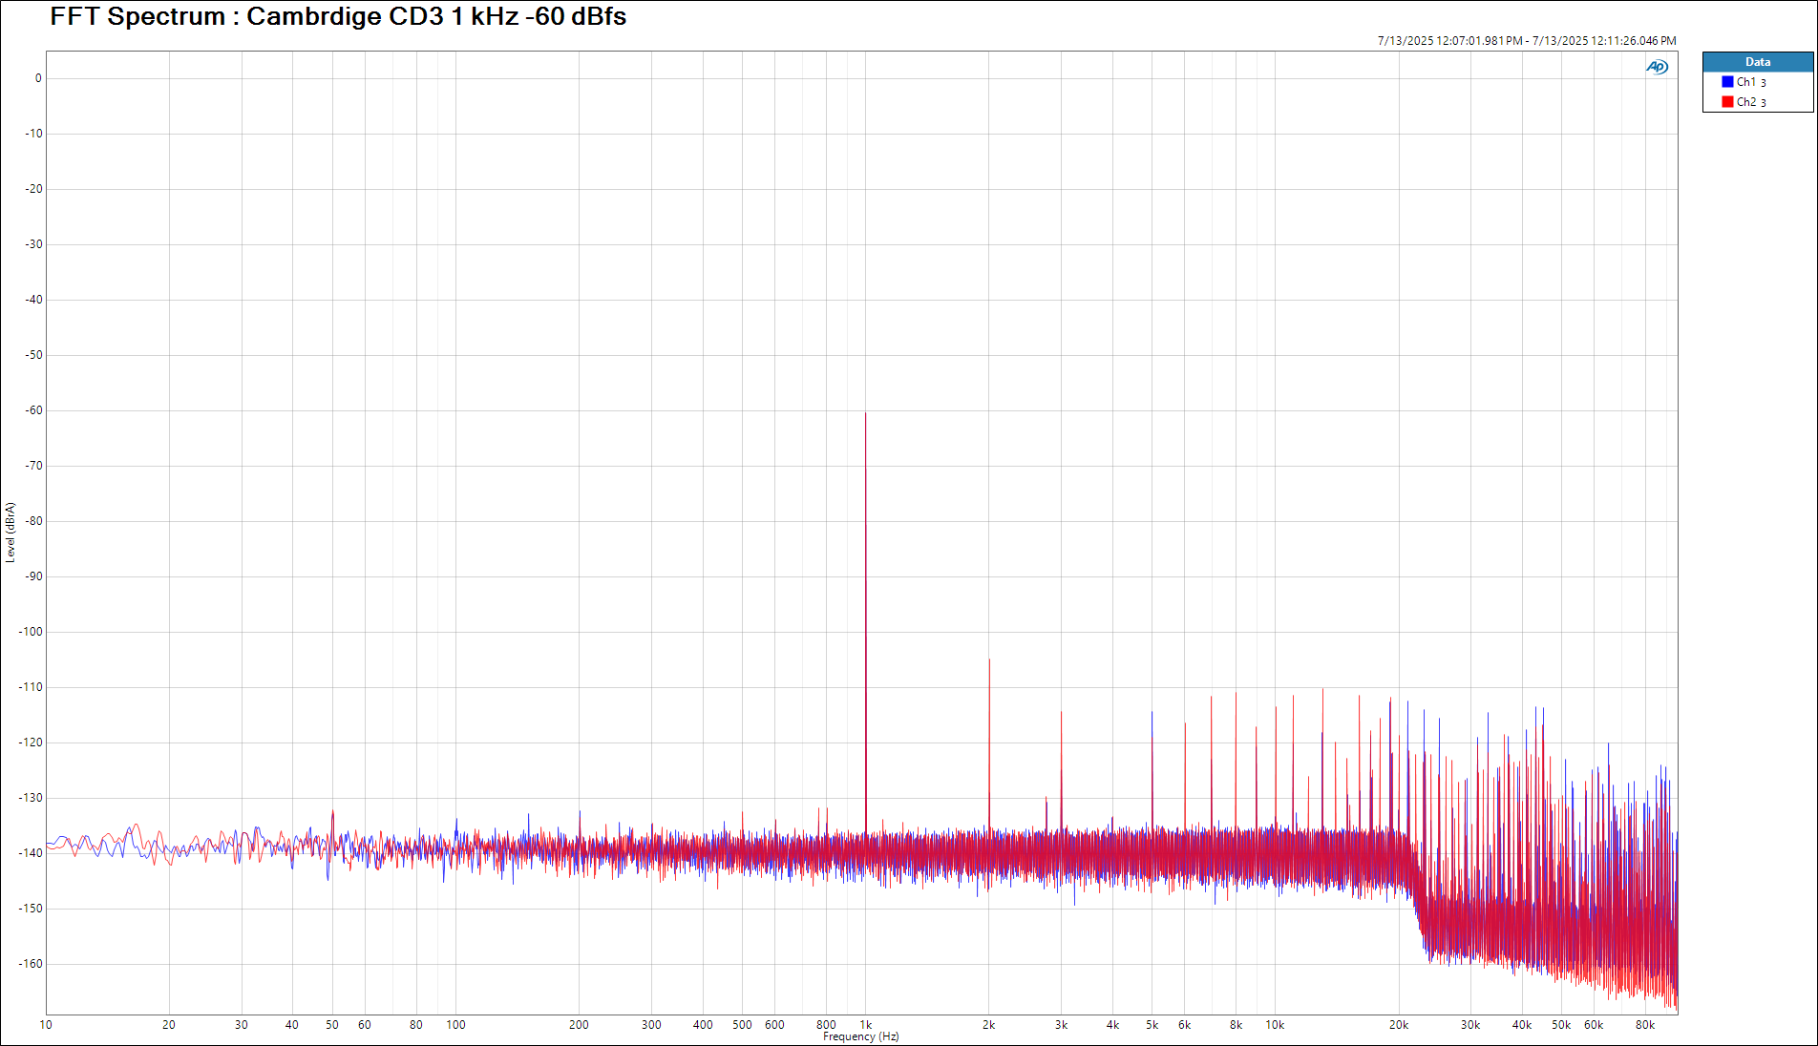Click the 2 kHz harmonic peak tip
Screen dimensions: 1818x1046
pos(989,660)
